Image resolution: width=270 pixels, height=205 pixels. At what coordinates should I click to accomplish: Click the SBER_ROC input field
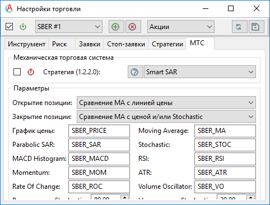(99, 187)
